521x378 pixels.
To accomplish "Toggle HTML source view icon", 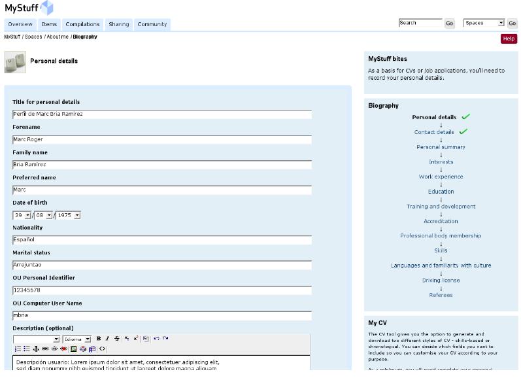I will pyautogui.click(x=102, y=349).
